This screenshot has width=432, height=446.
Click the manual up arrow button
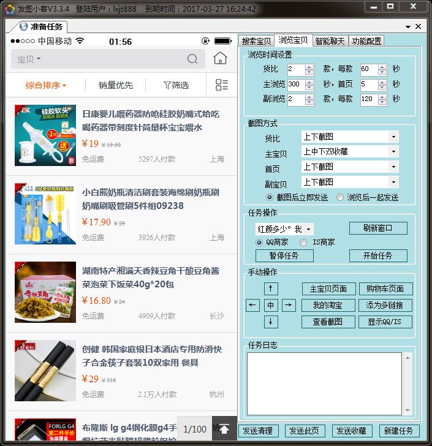271,289
